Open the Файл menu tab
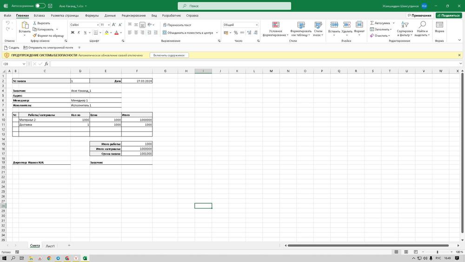 [x=7, y=15]
